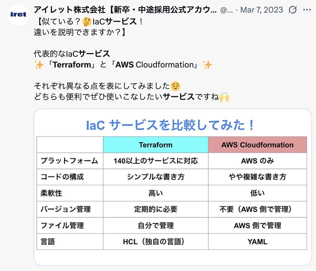The image size is (316, 271).
Task: Click the sparkles emoji after 「AWS Cloudformation」
Action: coord(207,65)
